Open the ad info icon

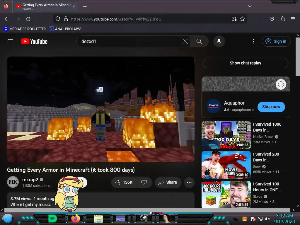tap(281, 84)
